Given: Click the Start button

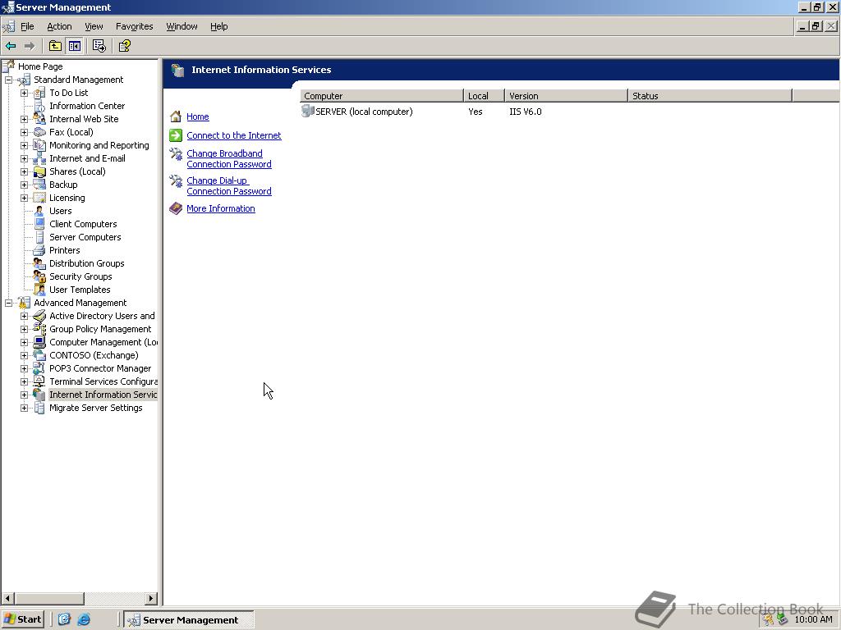Looking at the screenshot, I should click(x=22, y=620).
